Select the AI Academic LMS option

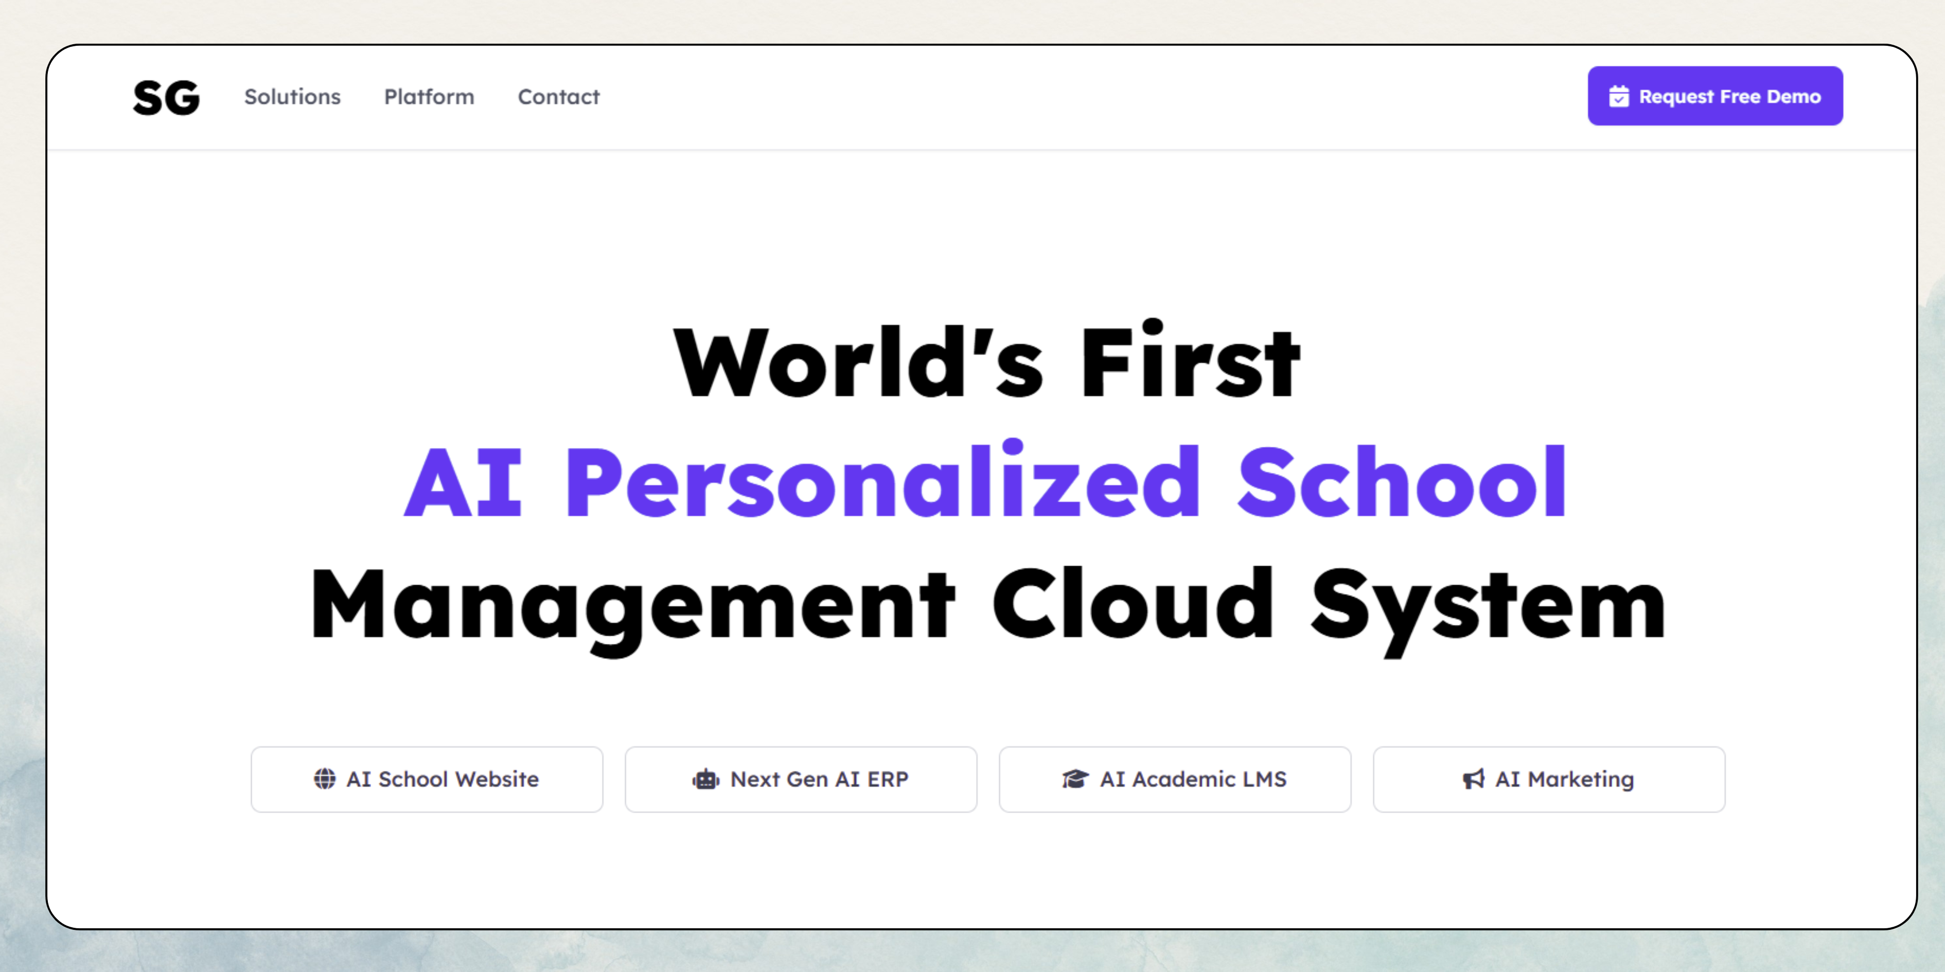tap(1175, 779)
